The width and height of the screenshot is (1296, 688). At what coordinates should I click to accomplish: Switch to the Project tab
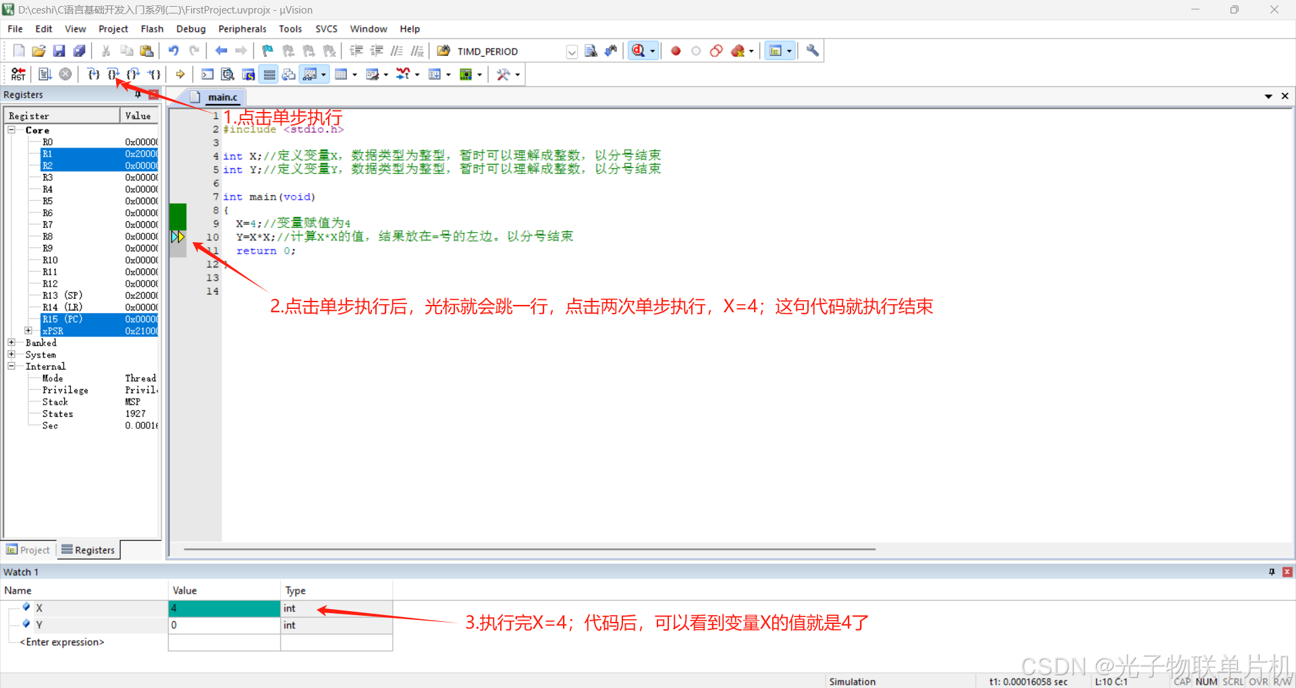click(x=28, y=550)
